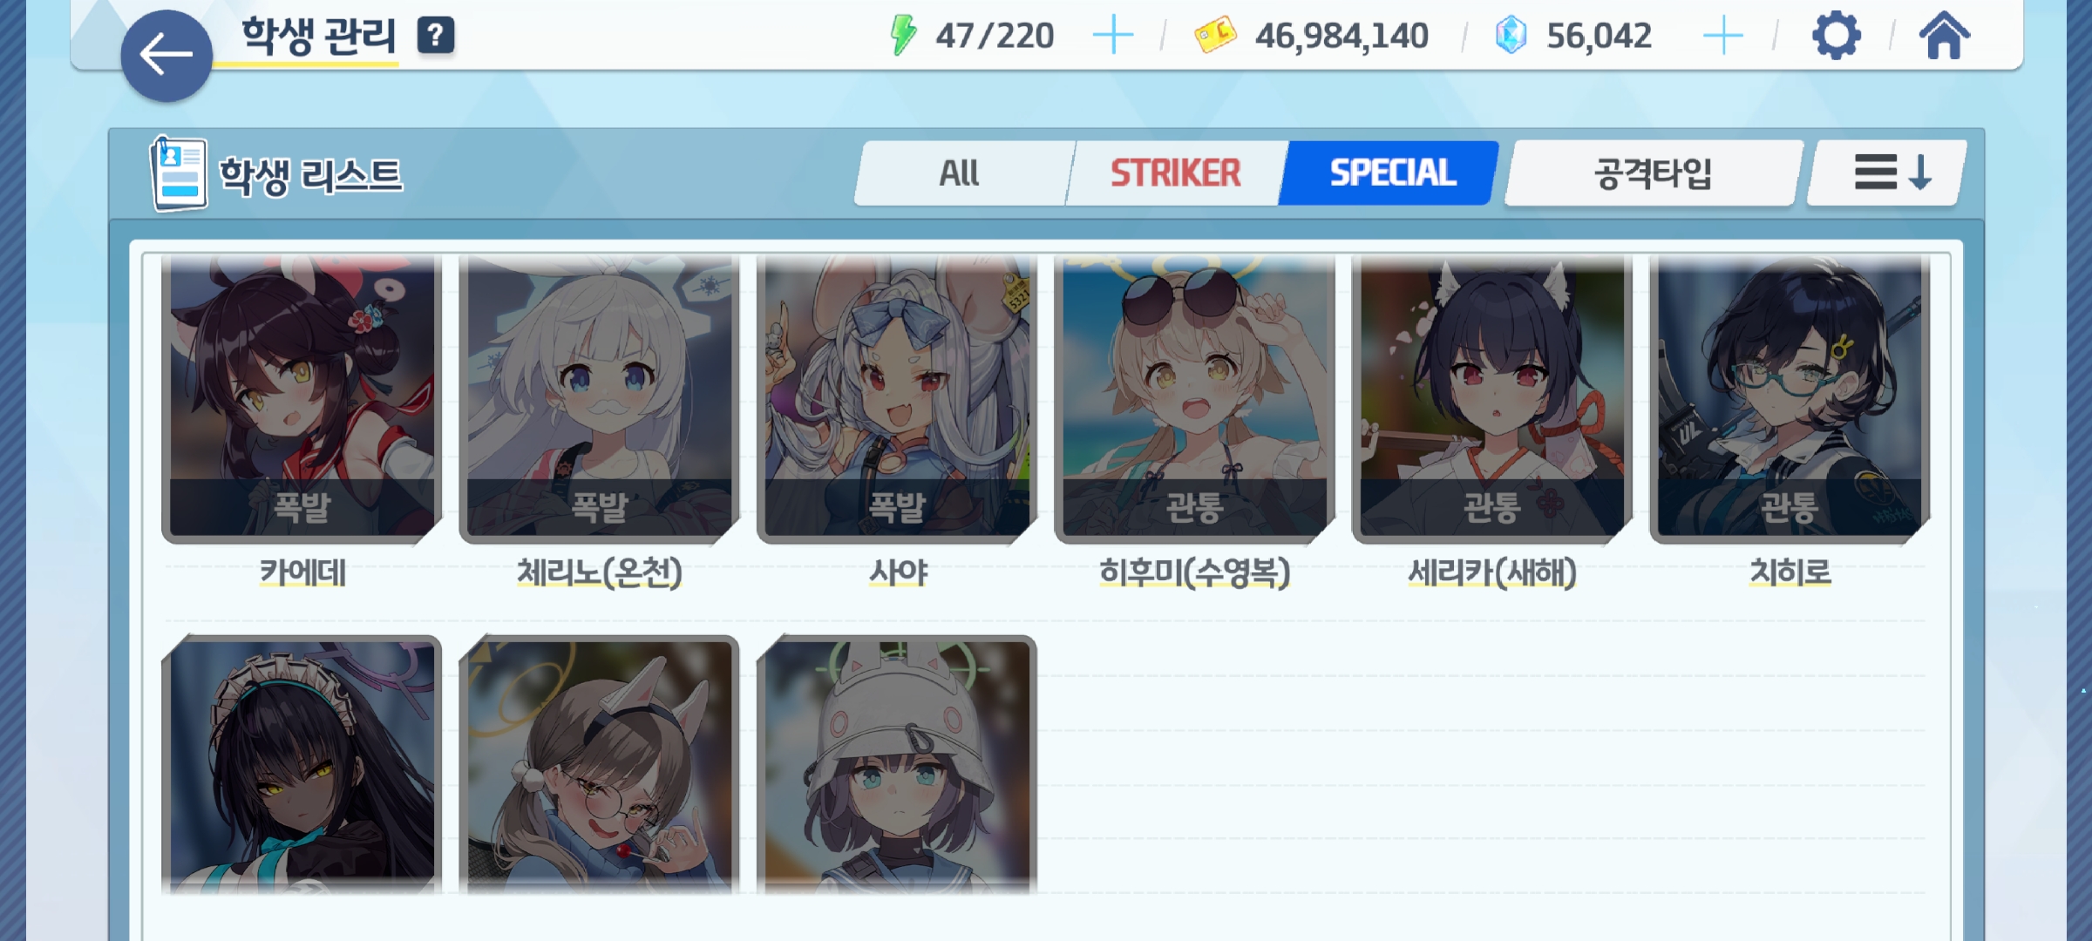This screenshot has width=2092, height=941.
Task: Switch to the STRIKER filter tab
Action: (1175, 173)
